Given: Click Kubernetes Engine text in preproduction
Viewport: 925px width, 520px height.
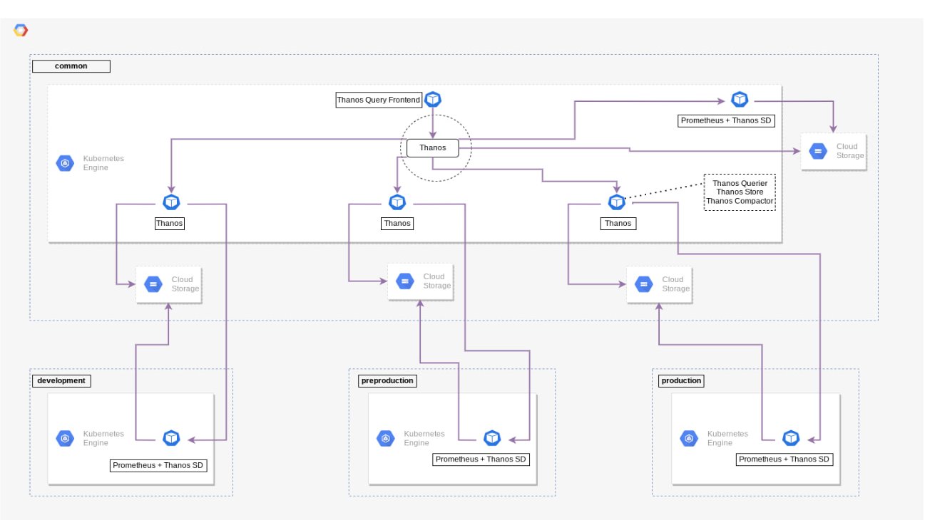Looking at the screenshot, I should 424,438.
